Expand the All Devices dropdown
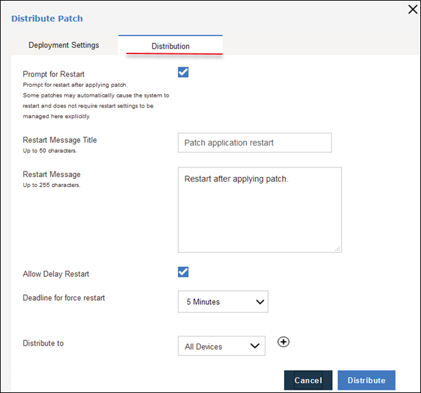This screenshot has height=393, width=421. pyautogui.click(x=221, y=346)
